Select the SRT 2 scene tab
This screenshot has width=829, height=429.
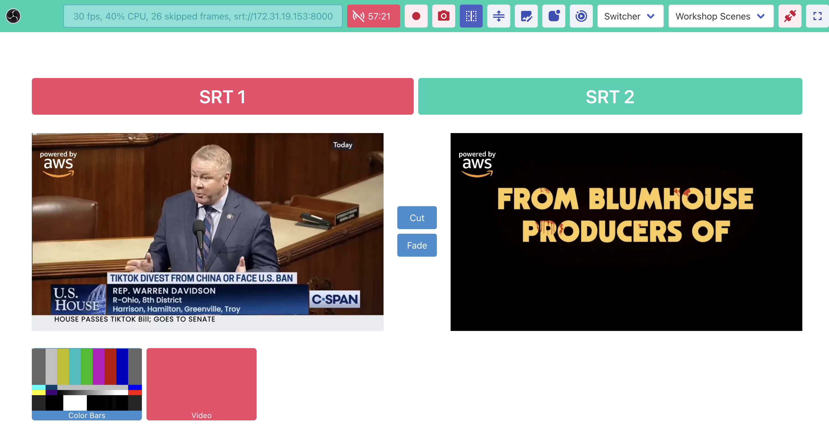[610, 96]
